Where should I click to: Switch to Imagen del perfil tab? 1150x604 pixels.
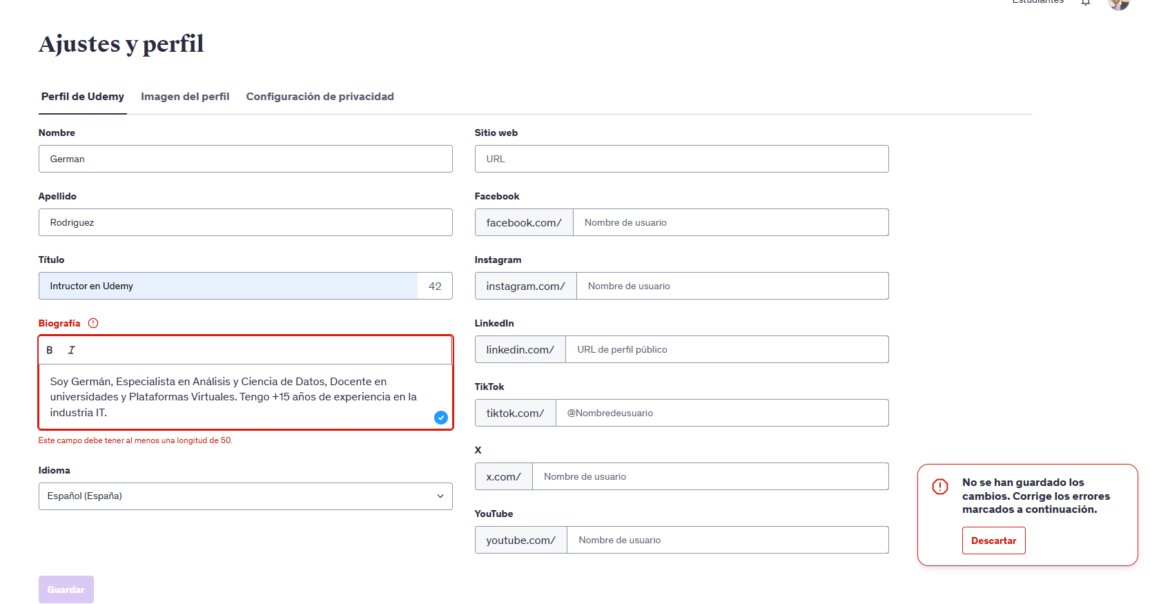tap(185, 97)
